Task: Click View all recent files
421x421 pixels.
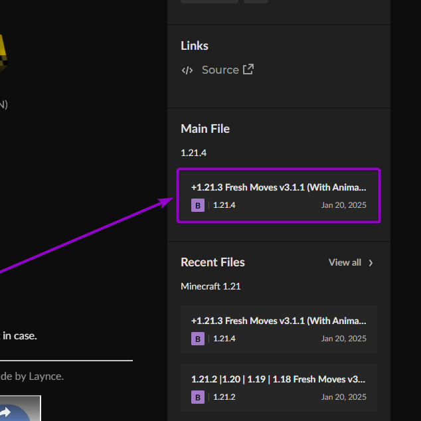Action: point(345,262)
